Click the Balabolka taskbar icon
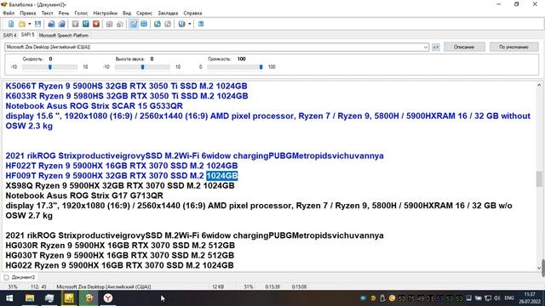Viewport: 545px width, 306px height. 89,298
